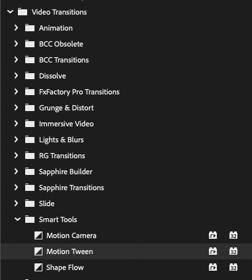Click the Smart Tools folder icon
This screenshot has height=280, width=252.
(x=30, y=219)
